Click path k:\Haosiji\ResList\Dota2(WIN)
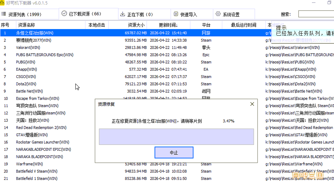The image size is (334, 184). pos(290,84)
